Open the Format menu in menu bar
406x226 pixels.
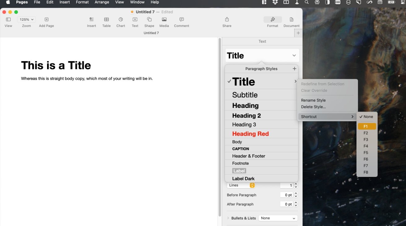click(82, 2)
